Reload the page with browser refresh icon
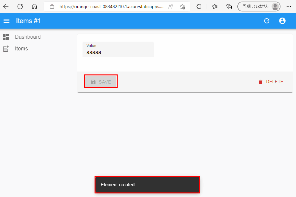 pyautogui.click(x=20, y=7)
